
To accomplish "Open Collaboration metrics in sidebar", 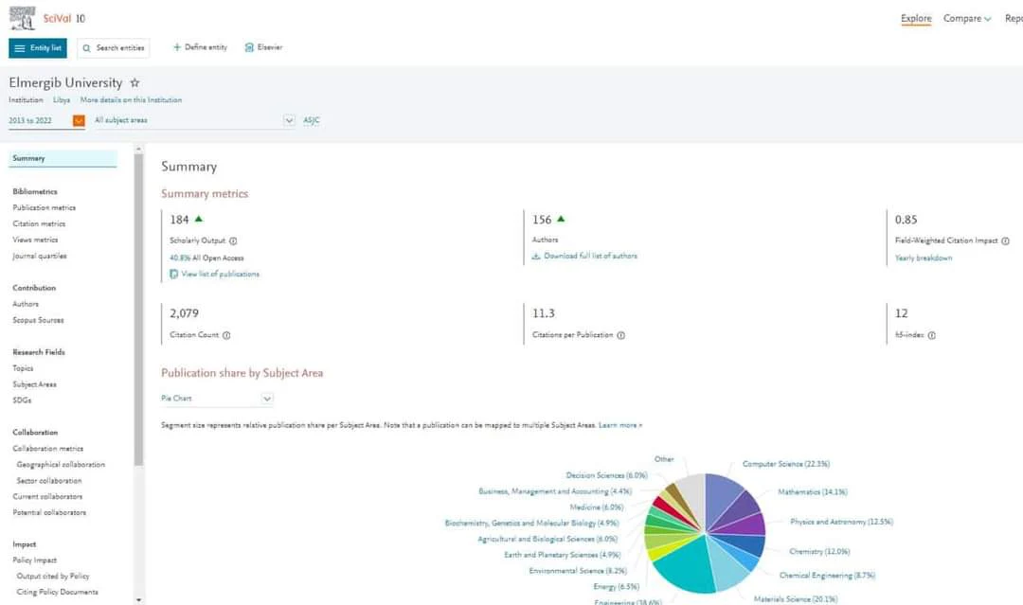I will pyautogui.click(x=48, y=449).
